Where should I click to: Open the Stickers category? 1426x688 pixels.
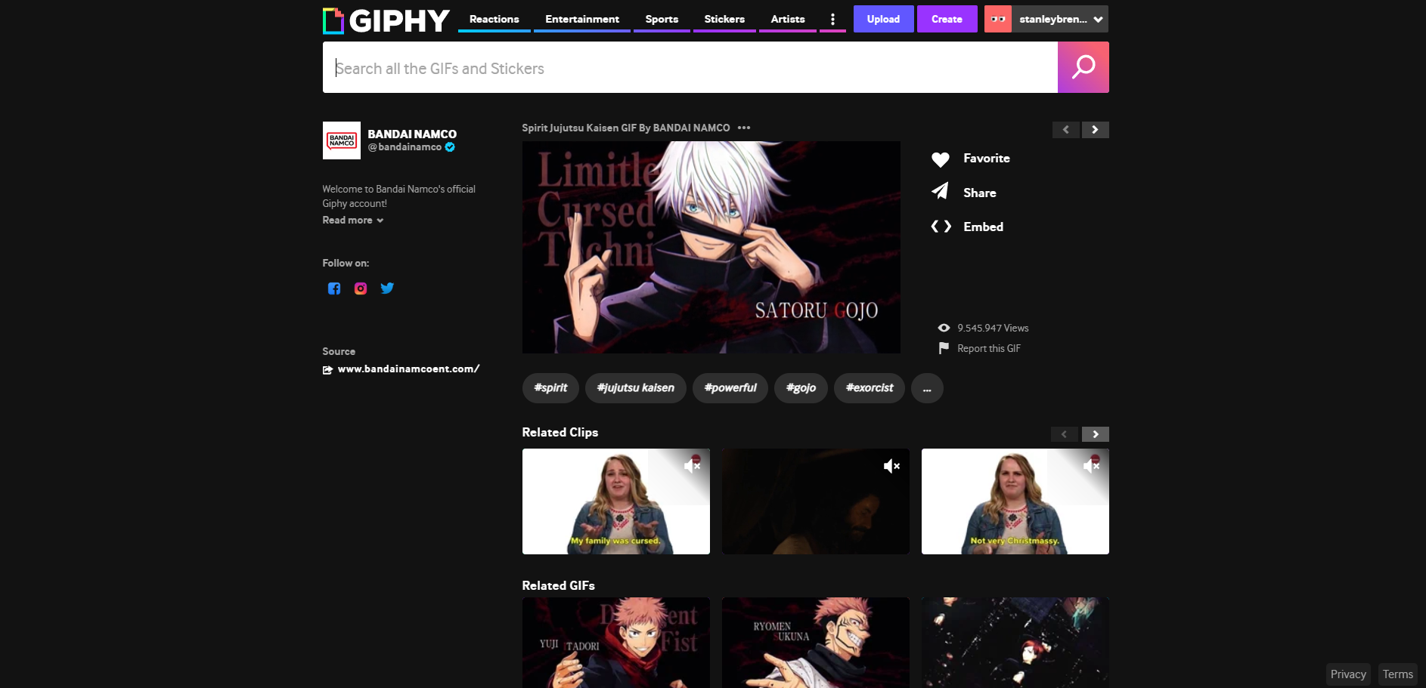tap(724, 19)
